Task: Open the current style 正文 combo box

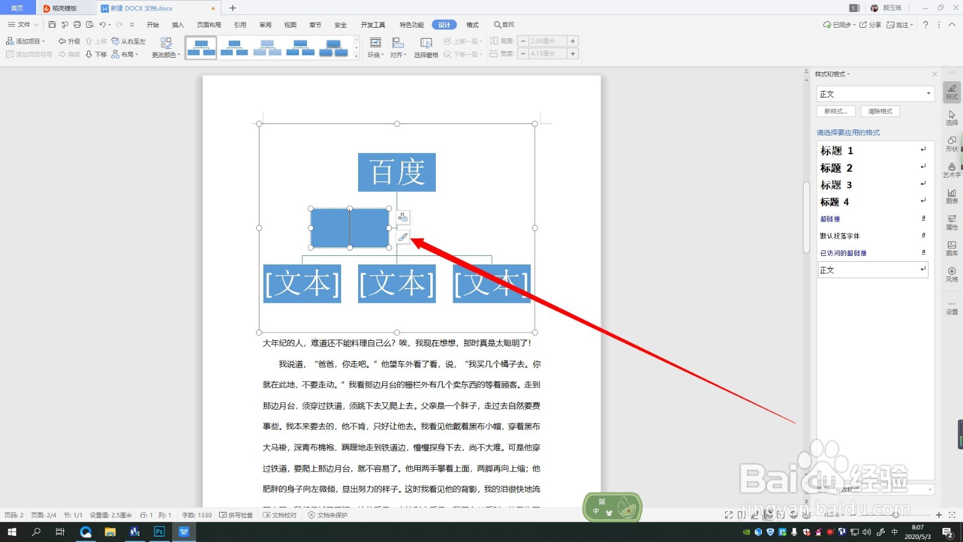Action: [x=875, y=94]
